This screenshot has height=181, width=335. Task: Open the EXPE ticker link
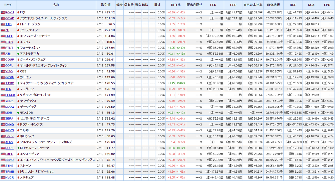click(x=9, y=154)
